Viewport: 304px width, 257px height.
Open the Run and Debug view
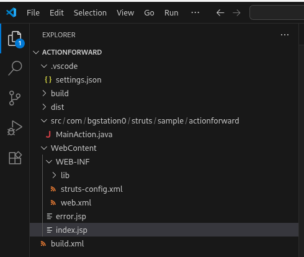pos(15,128)
